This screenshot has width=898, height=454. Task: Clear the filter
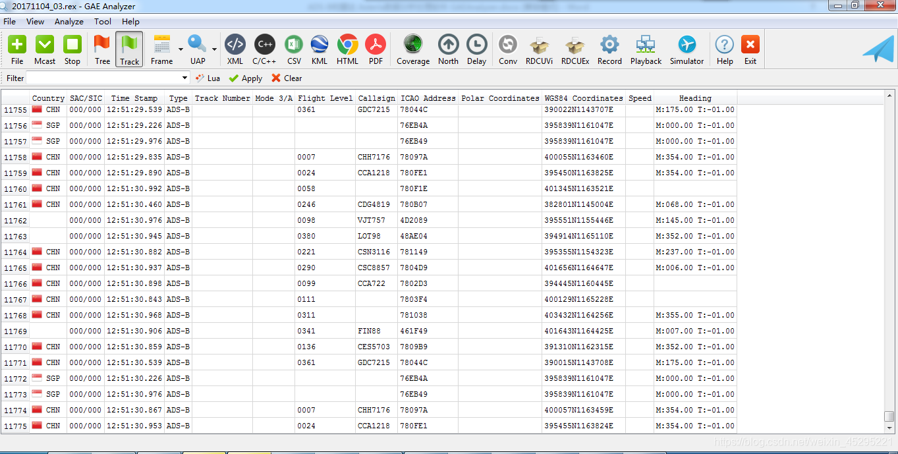[x=287, y=78]
